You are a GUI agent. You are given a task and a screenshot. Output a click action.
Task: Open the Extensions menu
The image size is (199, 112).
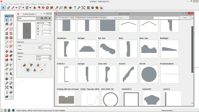(x=42, y=4)
